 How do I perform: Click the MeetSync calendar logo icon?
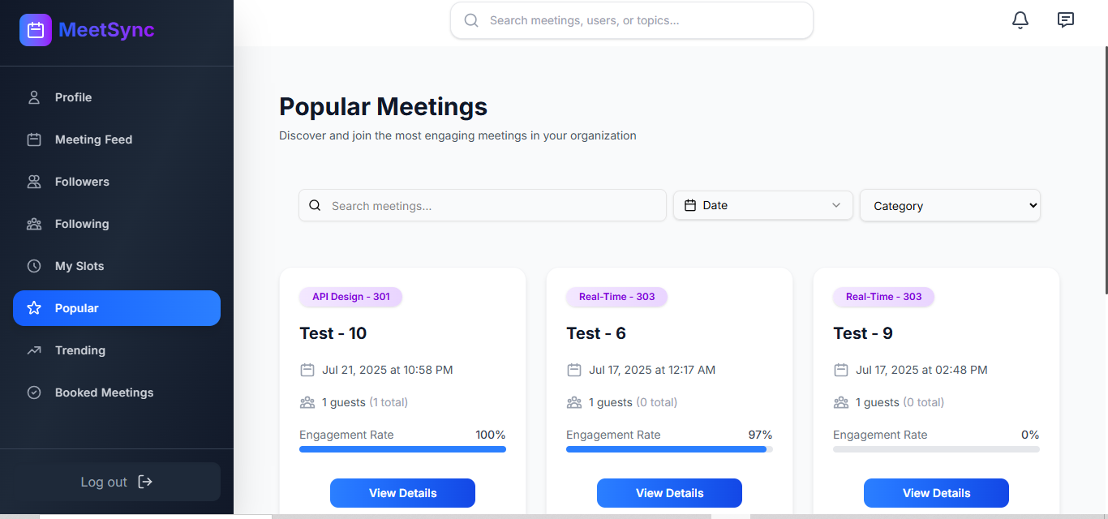coord(36,30)
